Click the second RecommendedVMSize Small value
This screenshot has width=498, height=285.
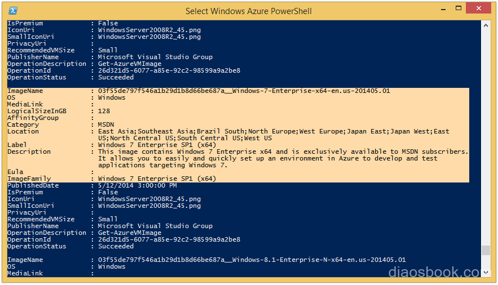click(x=108, y=219)
